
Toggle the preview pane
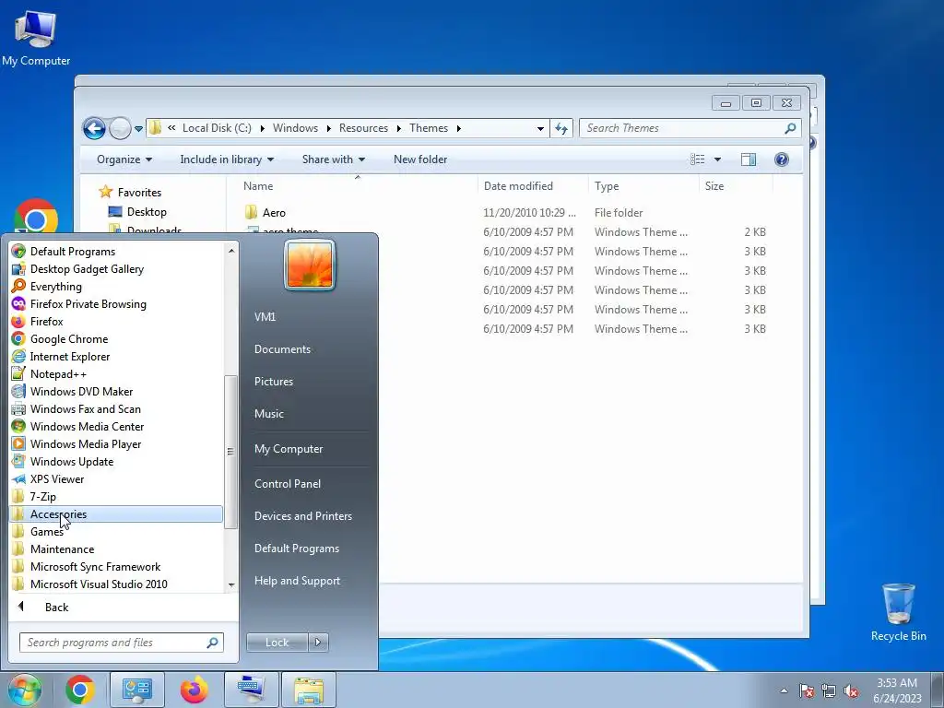[749, 159]
